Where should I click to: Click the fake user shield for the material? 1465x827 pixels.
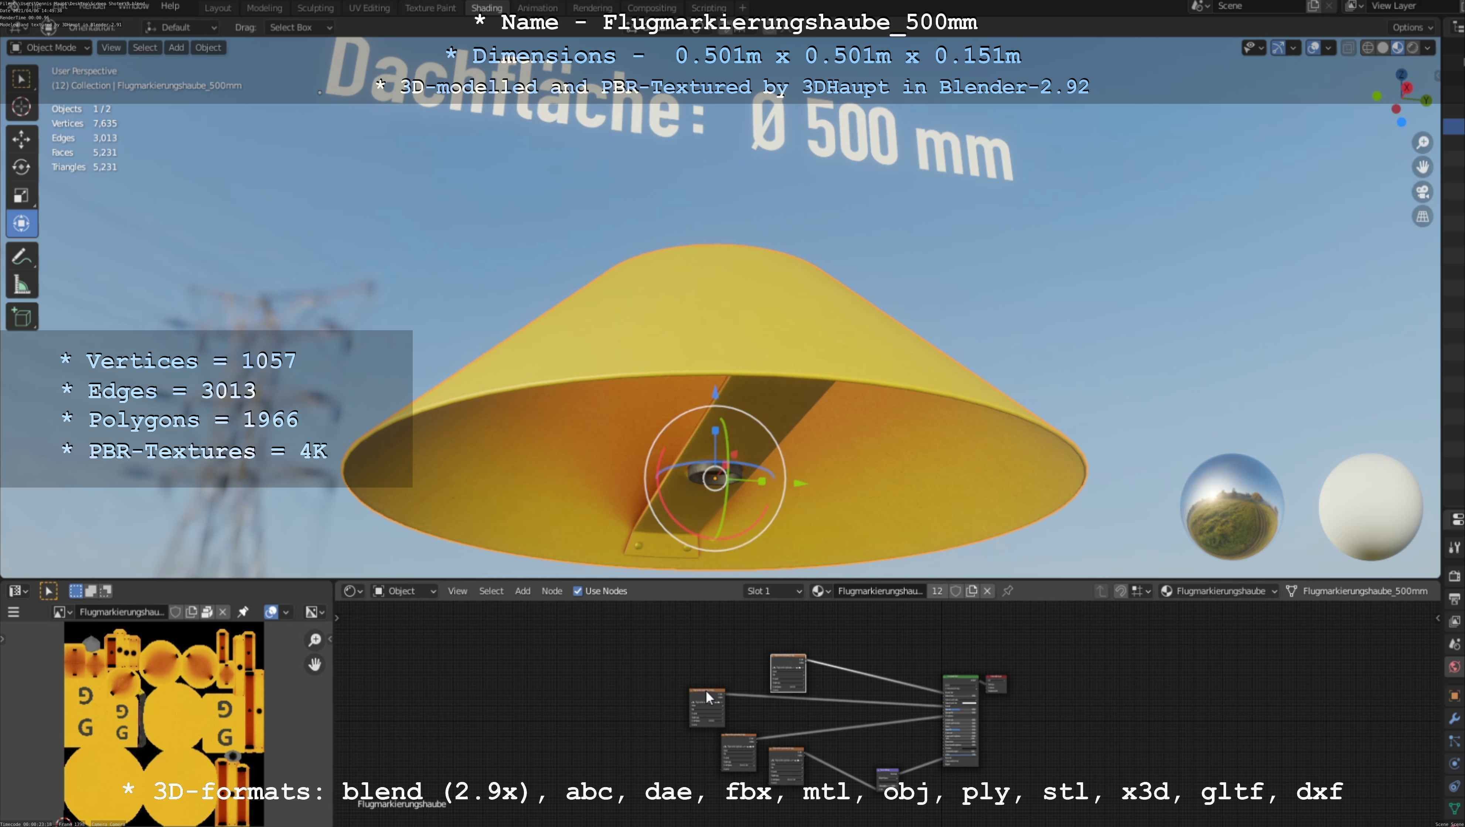956,591
